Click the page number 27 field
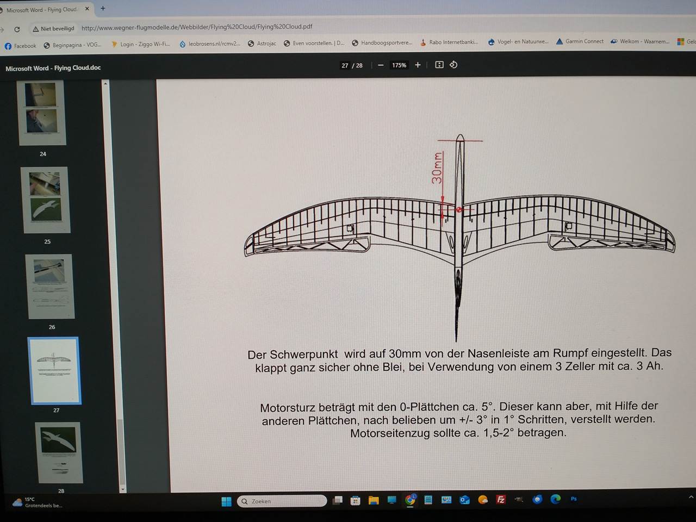 (345, 66)
